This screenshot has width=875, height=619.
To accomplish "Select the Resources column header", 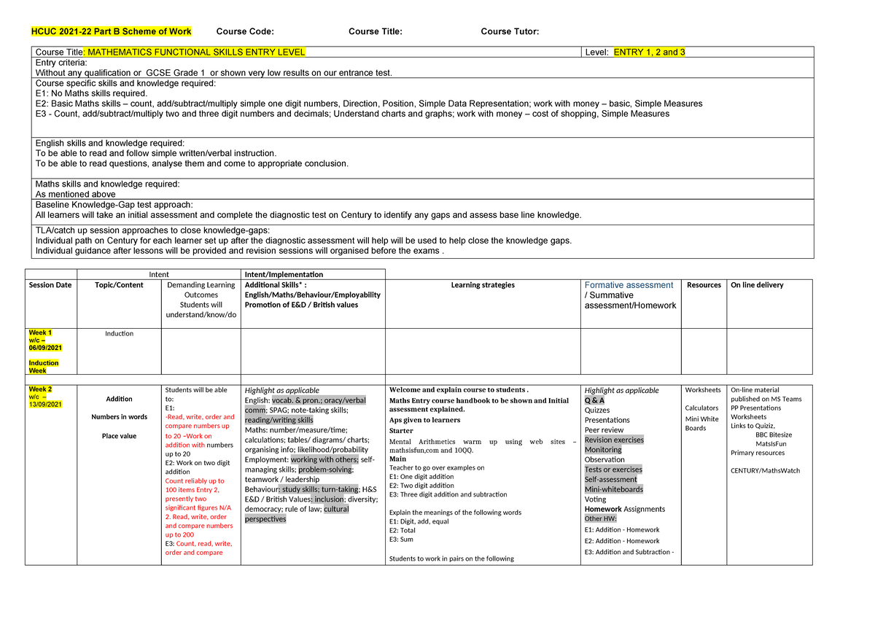I will click(x=703, y=285).
